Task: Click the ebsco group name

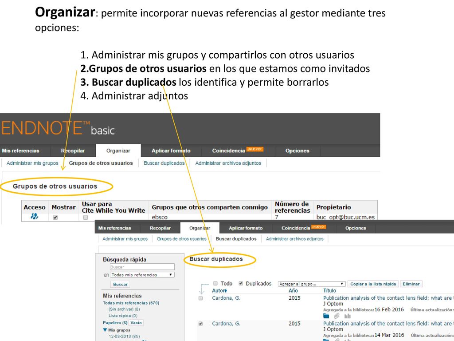Action: click(x=160, y=217)
